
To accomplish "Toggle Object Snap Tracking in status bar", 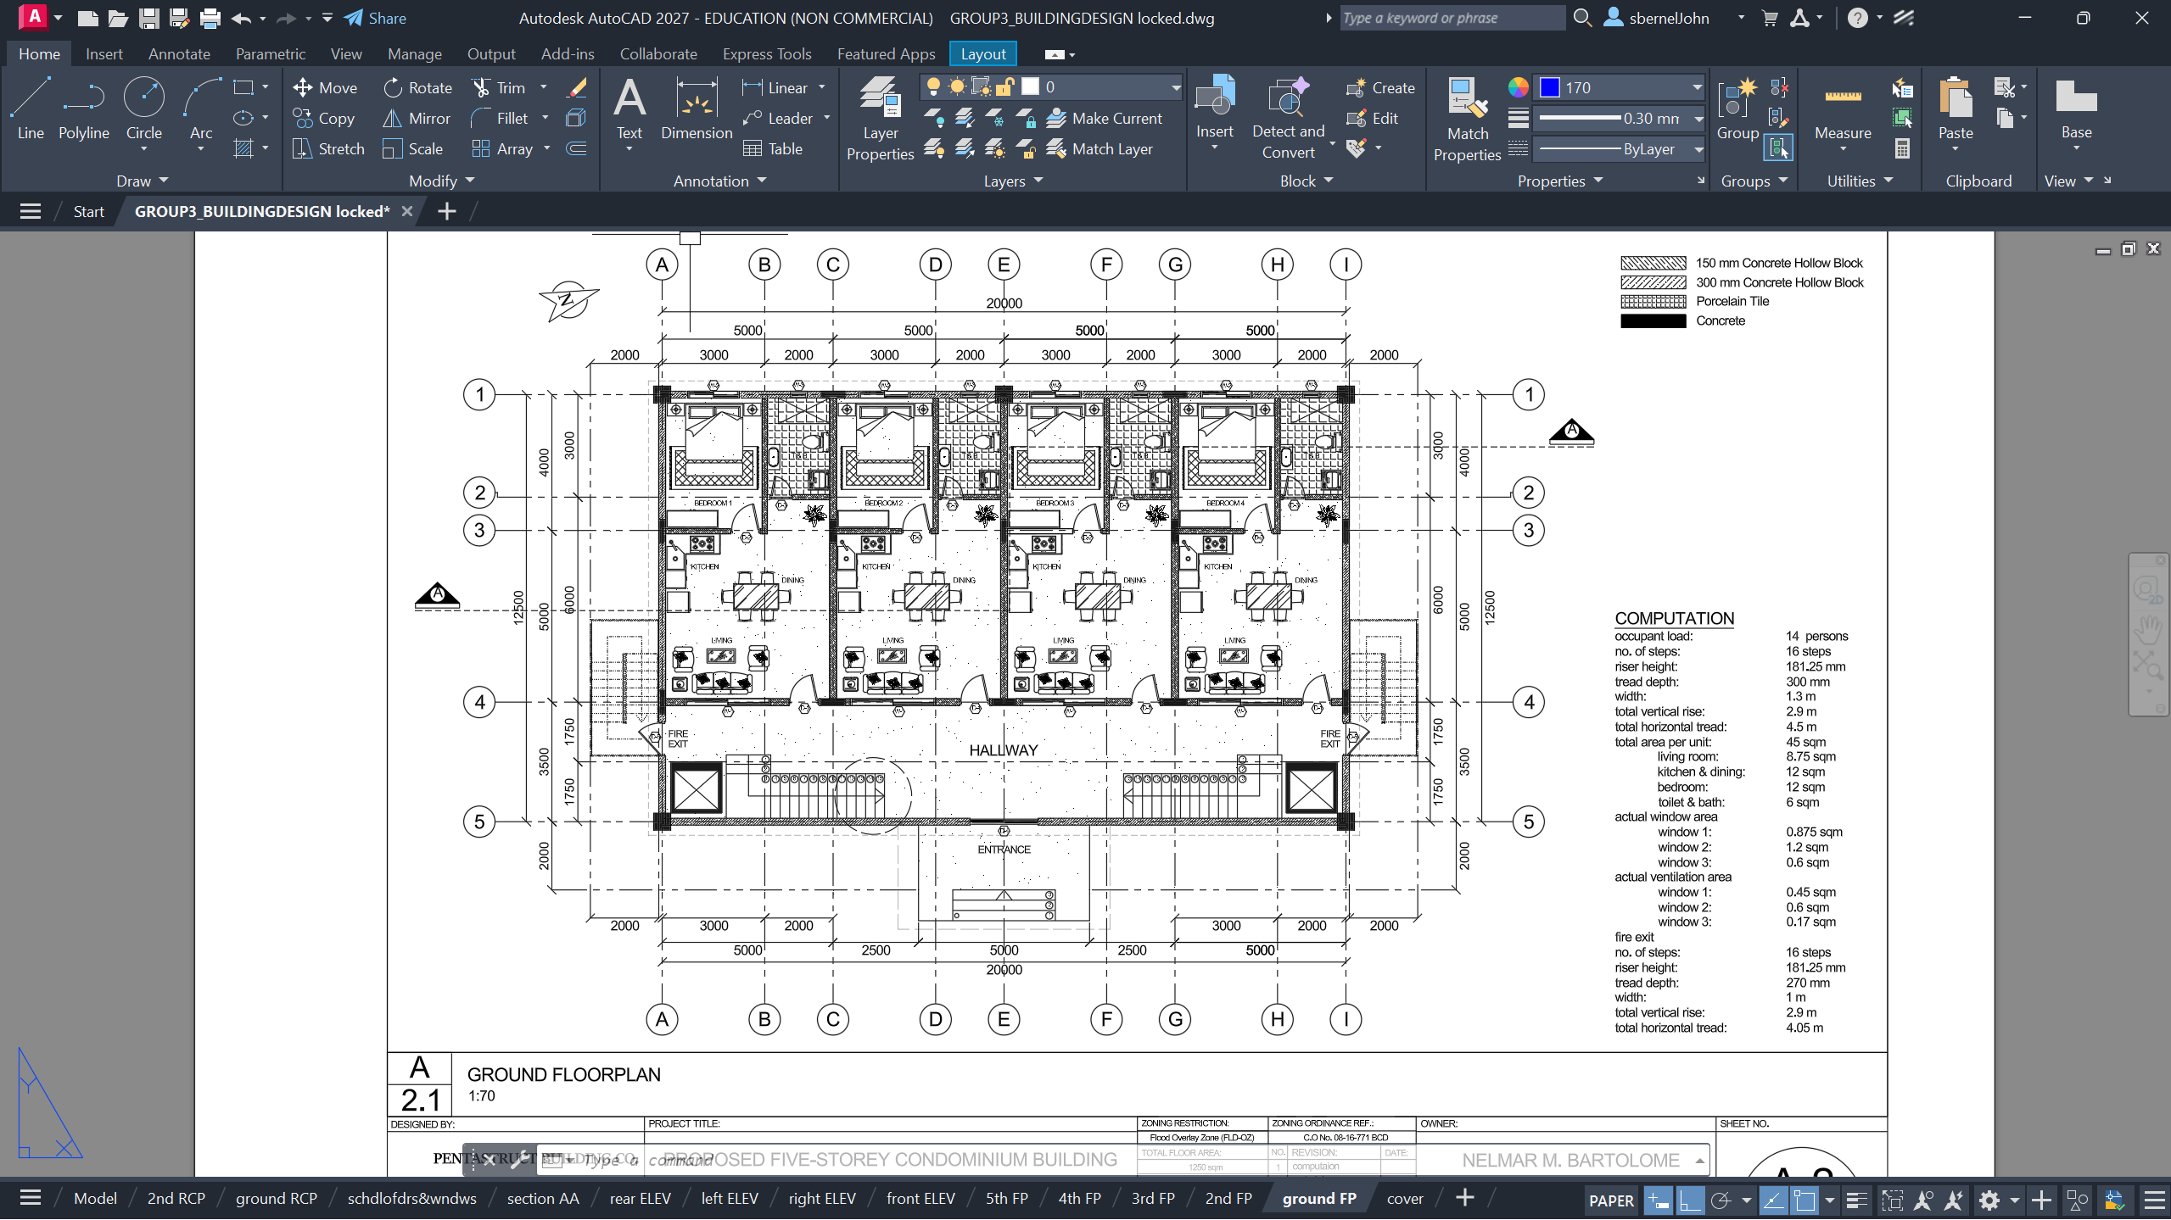I will (x=1772, y=1200).
